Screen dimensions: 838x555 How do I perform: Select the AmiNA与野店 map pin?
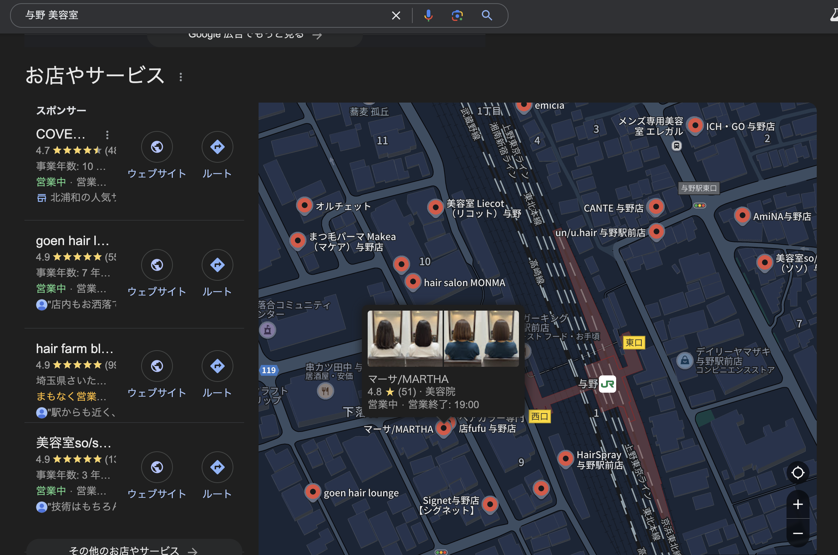click(742, 216)
